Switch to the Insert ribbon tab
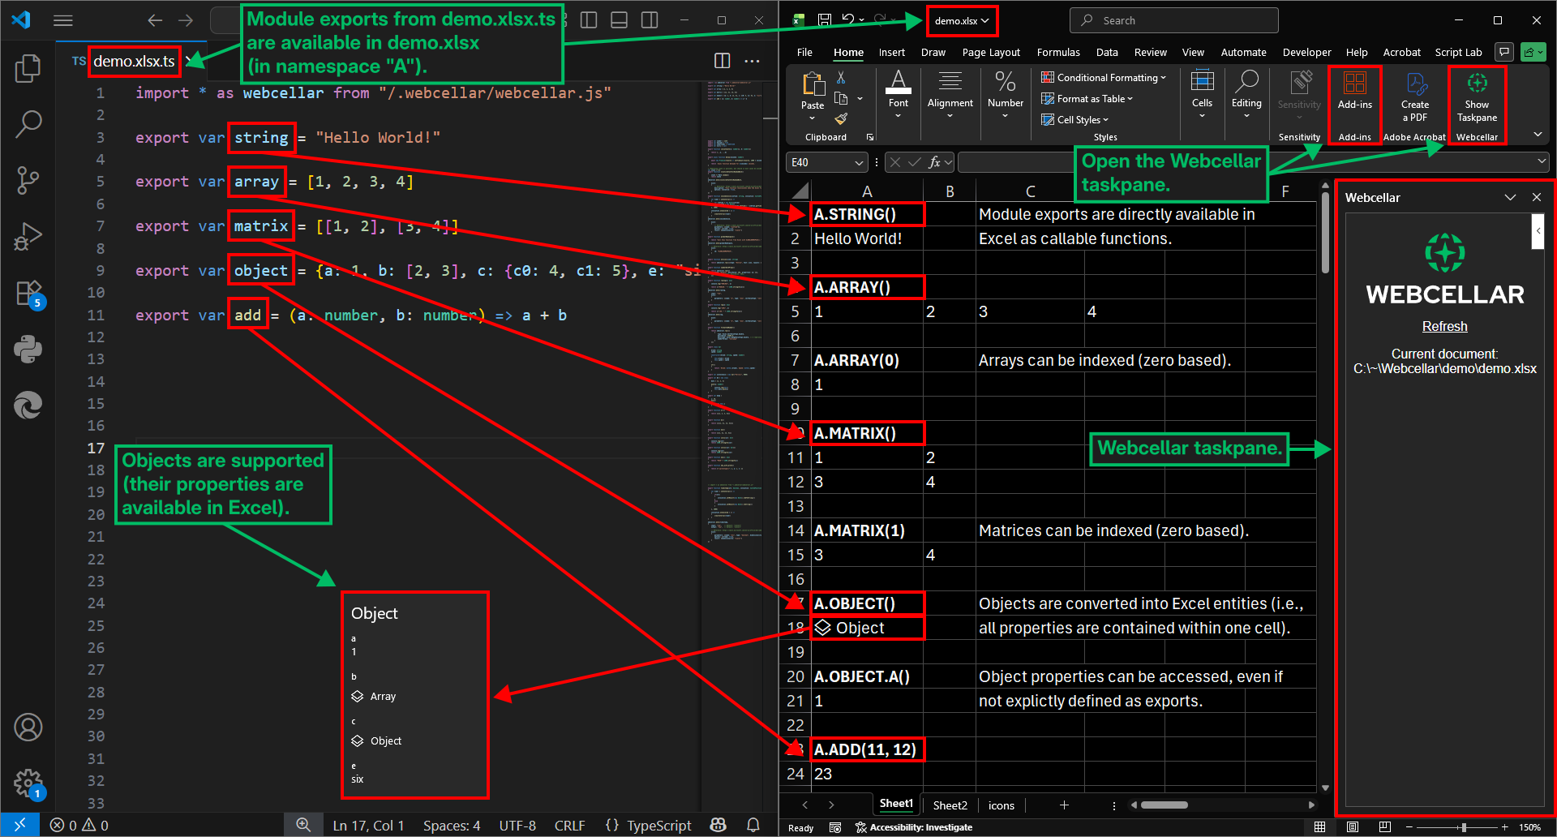Viewport: 1557px width, 837px height. (891, 53)
